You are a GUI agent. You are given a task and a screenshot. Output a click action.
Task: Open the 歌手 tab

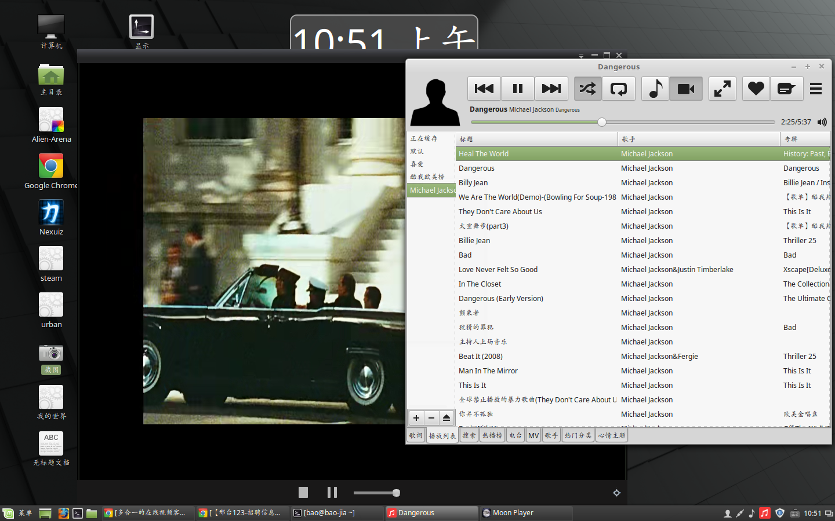(x=551, y=435)
